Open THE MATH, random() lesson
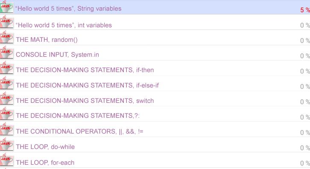 47,40
